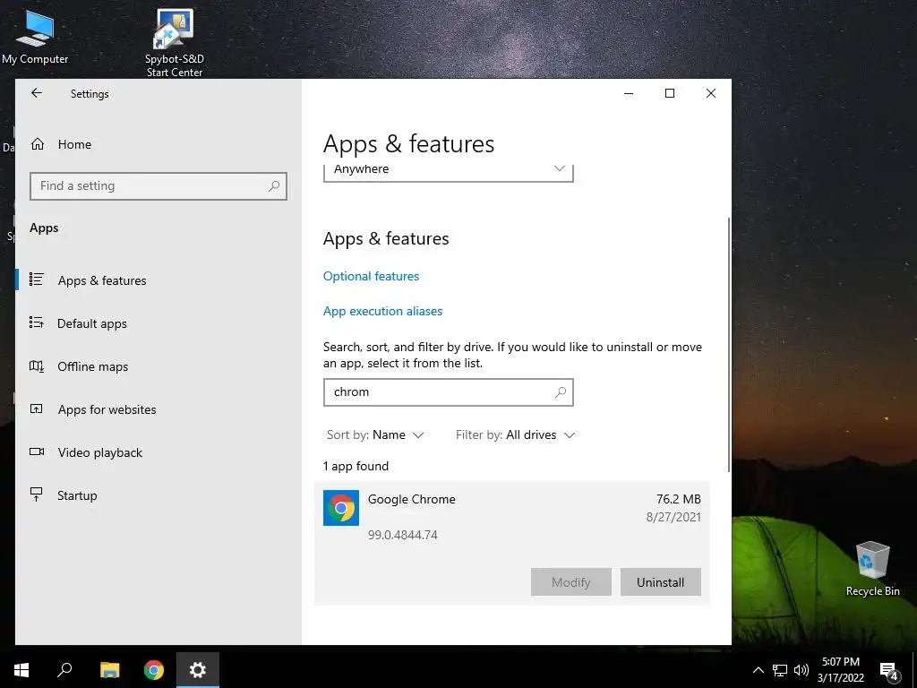
Task: Click the search magnifier in app list field
Action: pos(561,392)
